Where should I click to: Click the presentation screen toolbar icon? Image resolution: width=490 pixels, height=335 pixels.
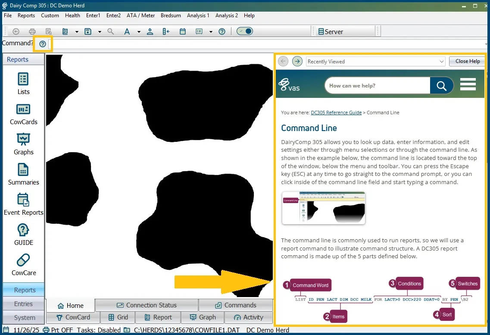(x=199, y=31)
